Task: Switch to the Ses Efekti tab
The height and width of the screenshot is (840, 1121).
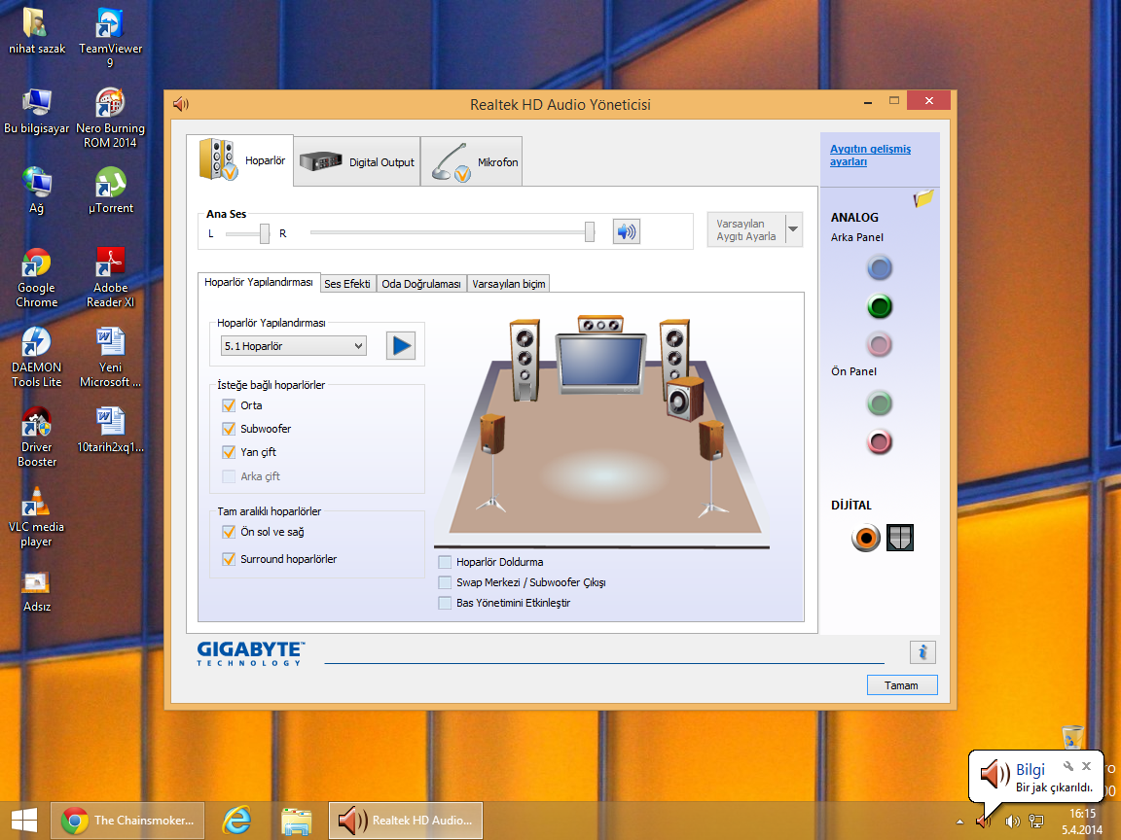Action: 347,284
